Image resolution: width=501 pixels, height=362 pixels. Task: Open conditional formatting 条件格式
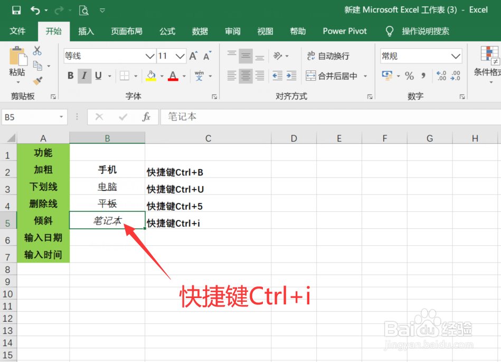tap(489, 64)
